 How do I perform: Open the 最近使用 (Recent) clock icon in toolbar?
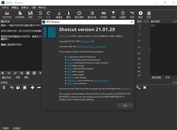[x=79, y=15]
